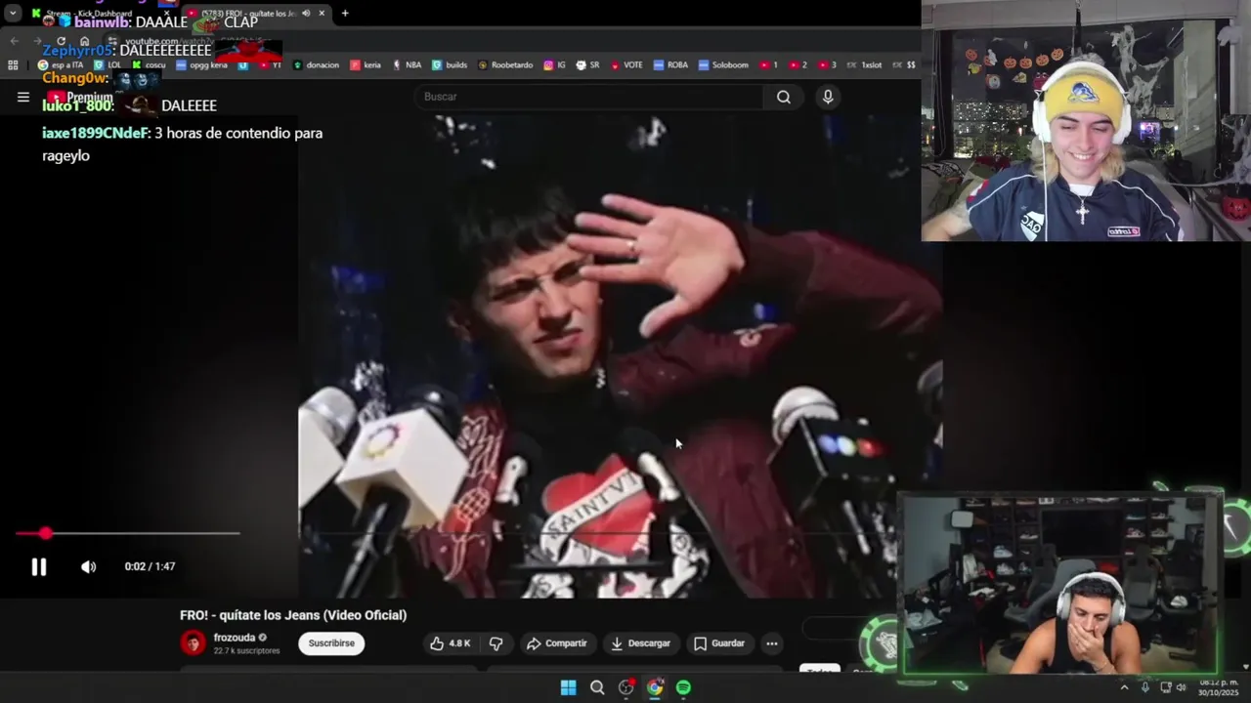Open the Chrome apps grid shortcut
1251x703 pixels.
13,65
